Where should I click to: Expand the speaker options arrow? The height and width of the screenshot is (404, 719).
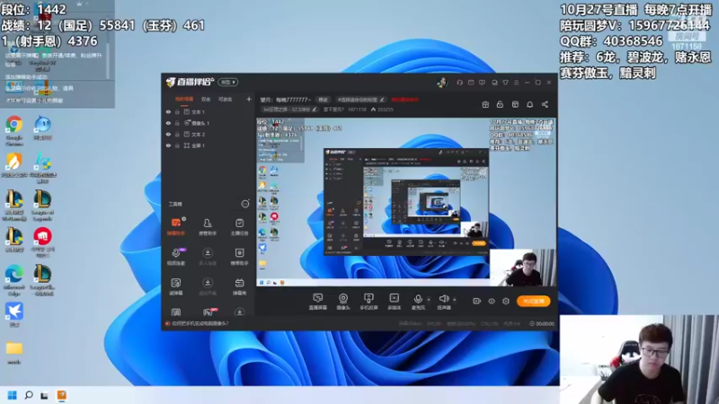pyautogui.click(x=455, y=300)
